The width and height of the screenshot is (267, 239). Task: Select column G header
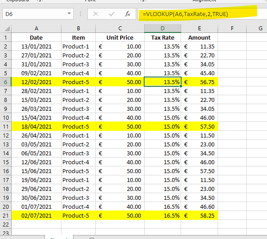257,28
